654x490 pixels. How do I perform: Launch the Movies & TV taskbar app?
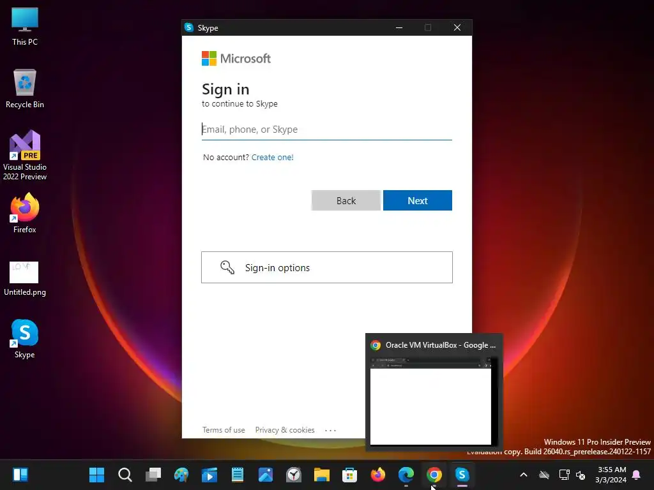click(x=209, y=475)
